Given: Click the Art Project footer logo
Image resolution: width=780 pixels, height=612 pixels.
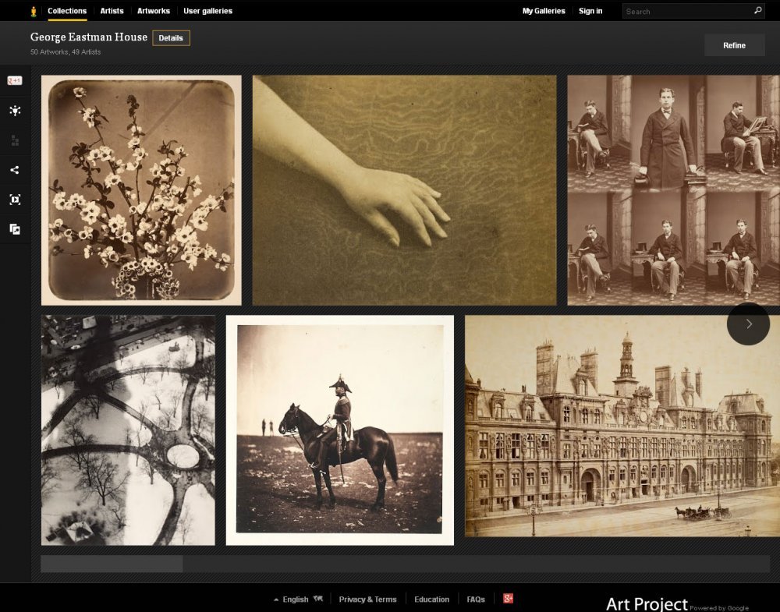Looking at the screenshot, I should pos(647,603).
